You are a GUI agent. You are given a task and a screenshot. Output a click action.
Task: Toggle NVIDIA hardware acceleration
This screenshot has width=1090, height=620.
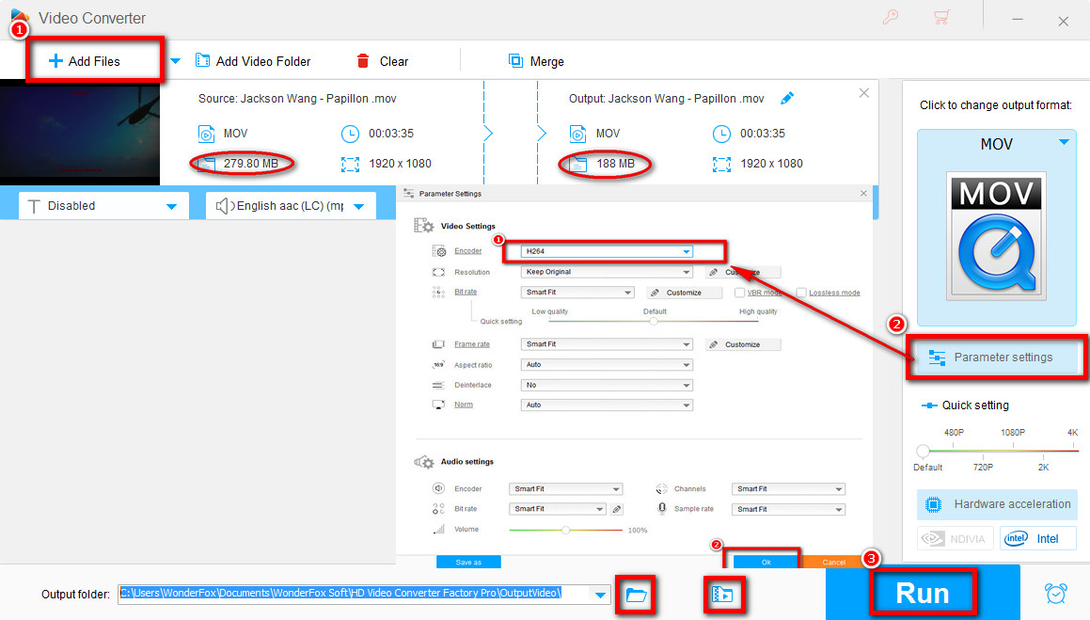956,537
